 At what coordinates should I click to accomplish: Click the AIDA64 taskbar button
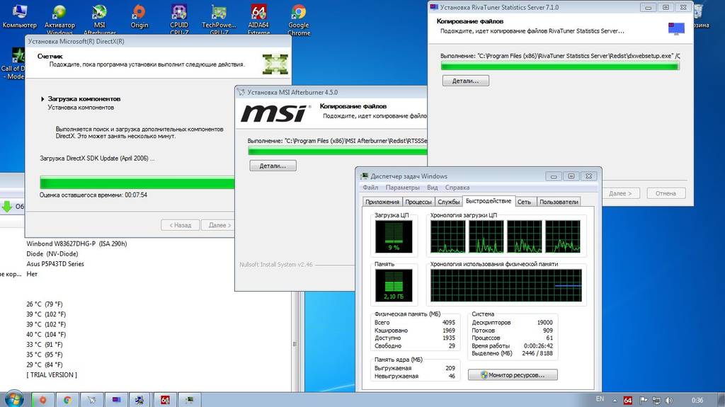(164, 399)
